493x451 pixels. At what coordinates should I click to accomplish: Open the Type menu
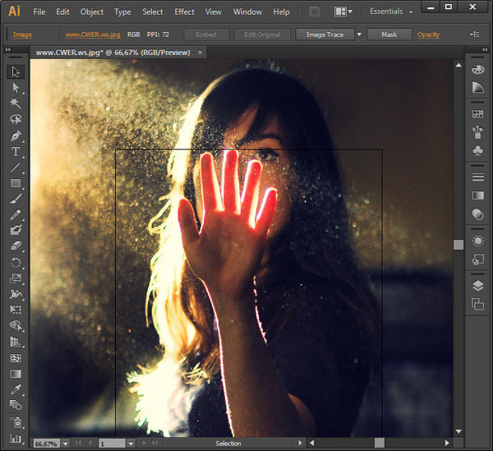pyautogui.click(x=122, y=12)
